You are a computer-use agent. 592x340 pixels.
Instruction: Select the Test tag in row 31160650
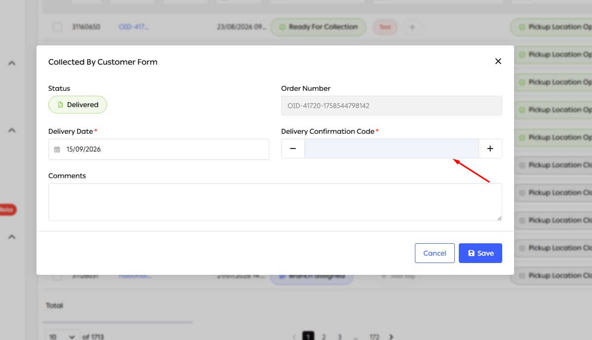coord(385,27)
